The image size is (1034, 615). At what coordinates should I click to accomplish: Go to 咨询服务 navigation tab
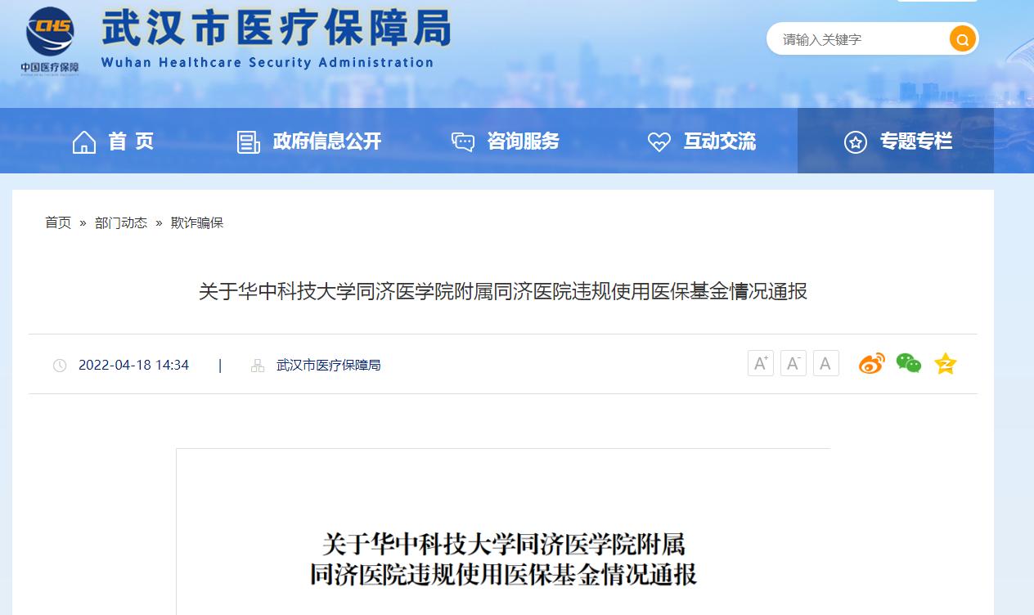(523, 141)
